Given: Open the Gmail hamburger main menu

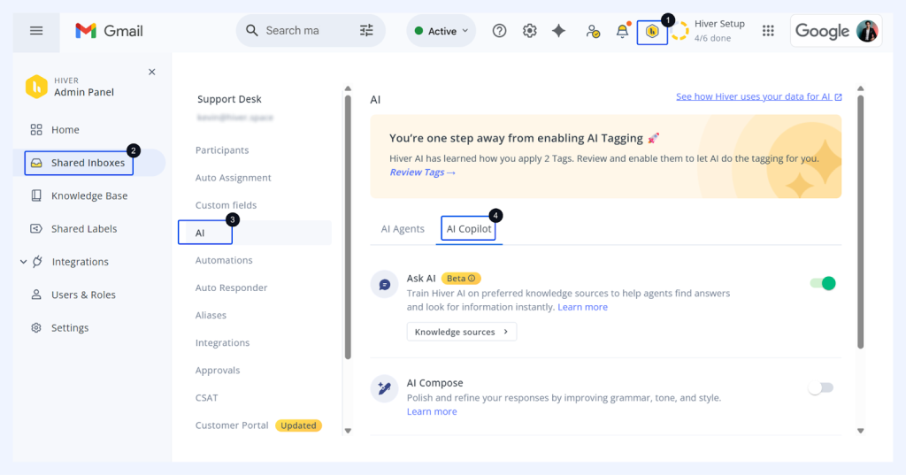Looking at the screenshot, I should 36,31.
